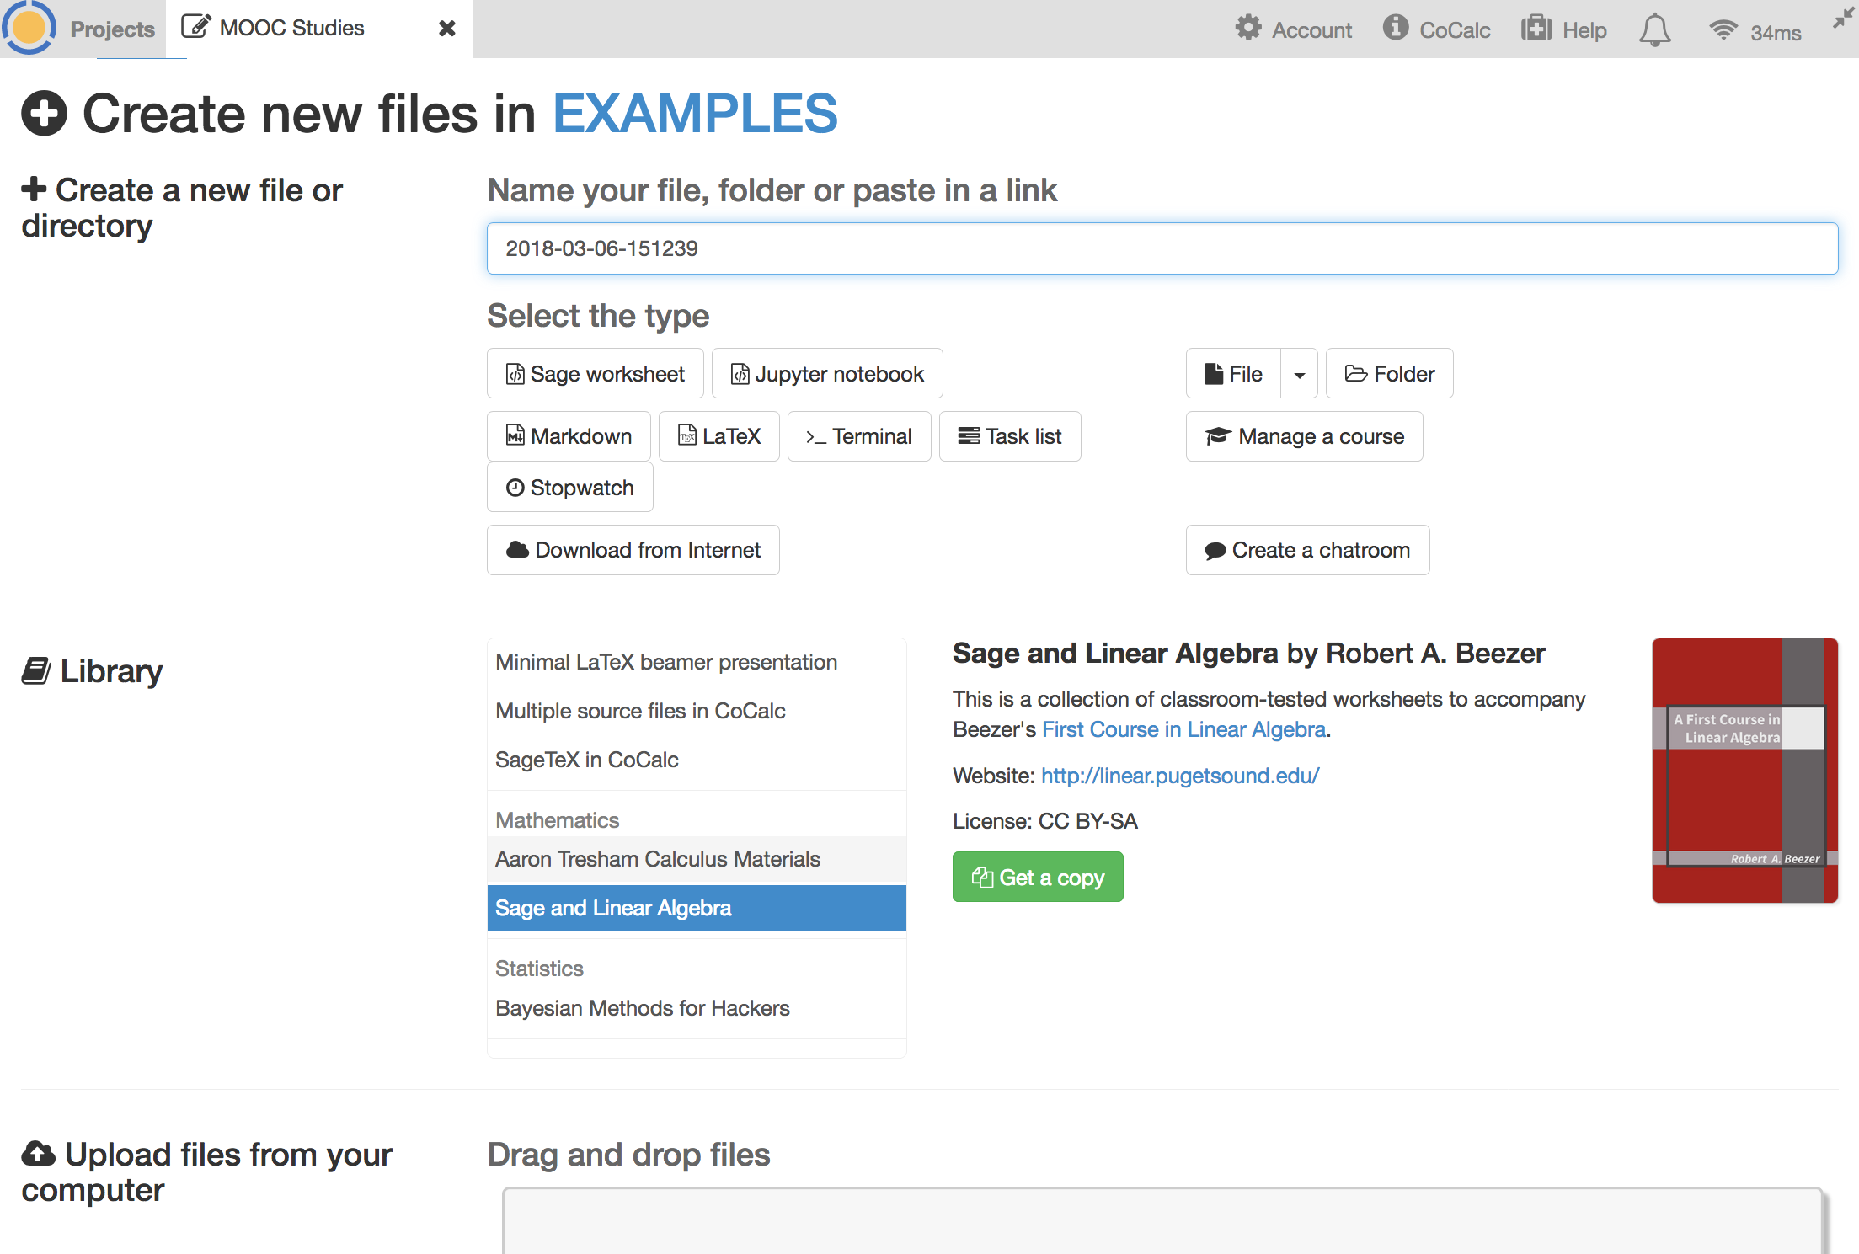Screen dimensions: 1859x1254
Task: Select Aaron Tresham Calculus Materials
Action: tap(657, 859)
